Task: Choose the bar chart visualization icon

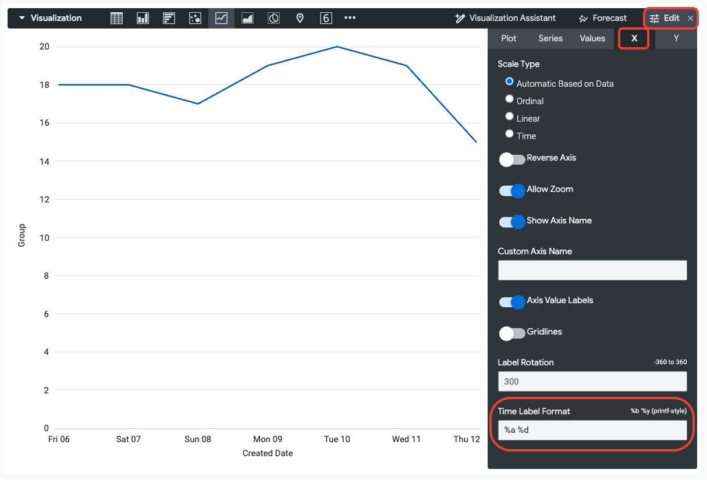Action: click(x=169, y=18)
